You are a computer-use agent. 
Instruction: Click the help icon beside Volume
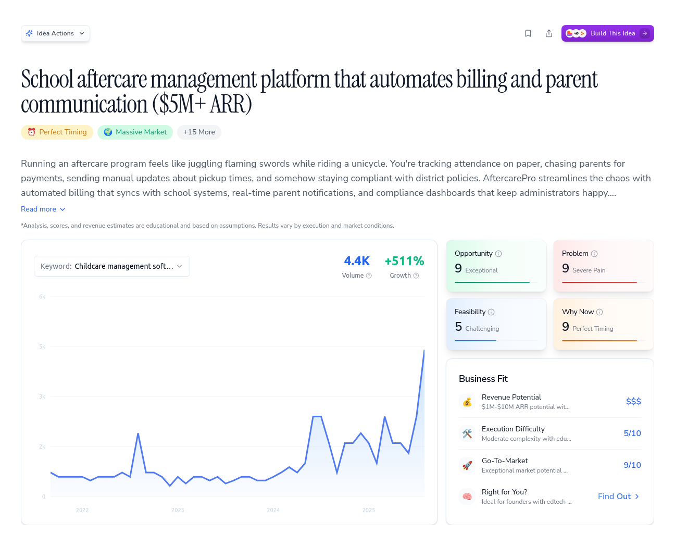click(x=369, y=276)
